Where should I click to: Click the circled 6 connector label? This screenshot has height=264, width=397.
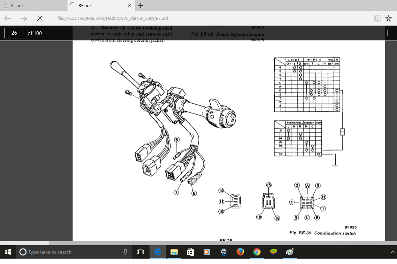click(177, 140)
